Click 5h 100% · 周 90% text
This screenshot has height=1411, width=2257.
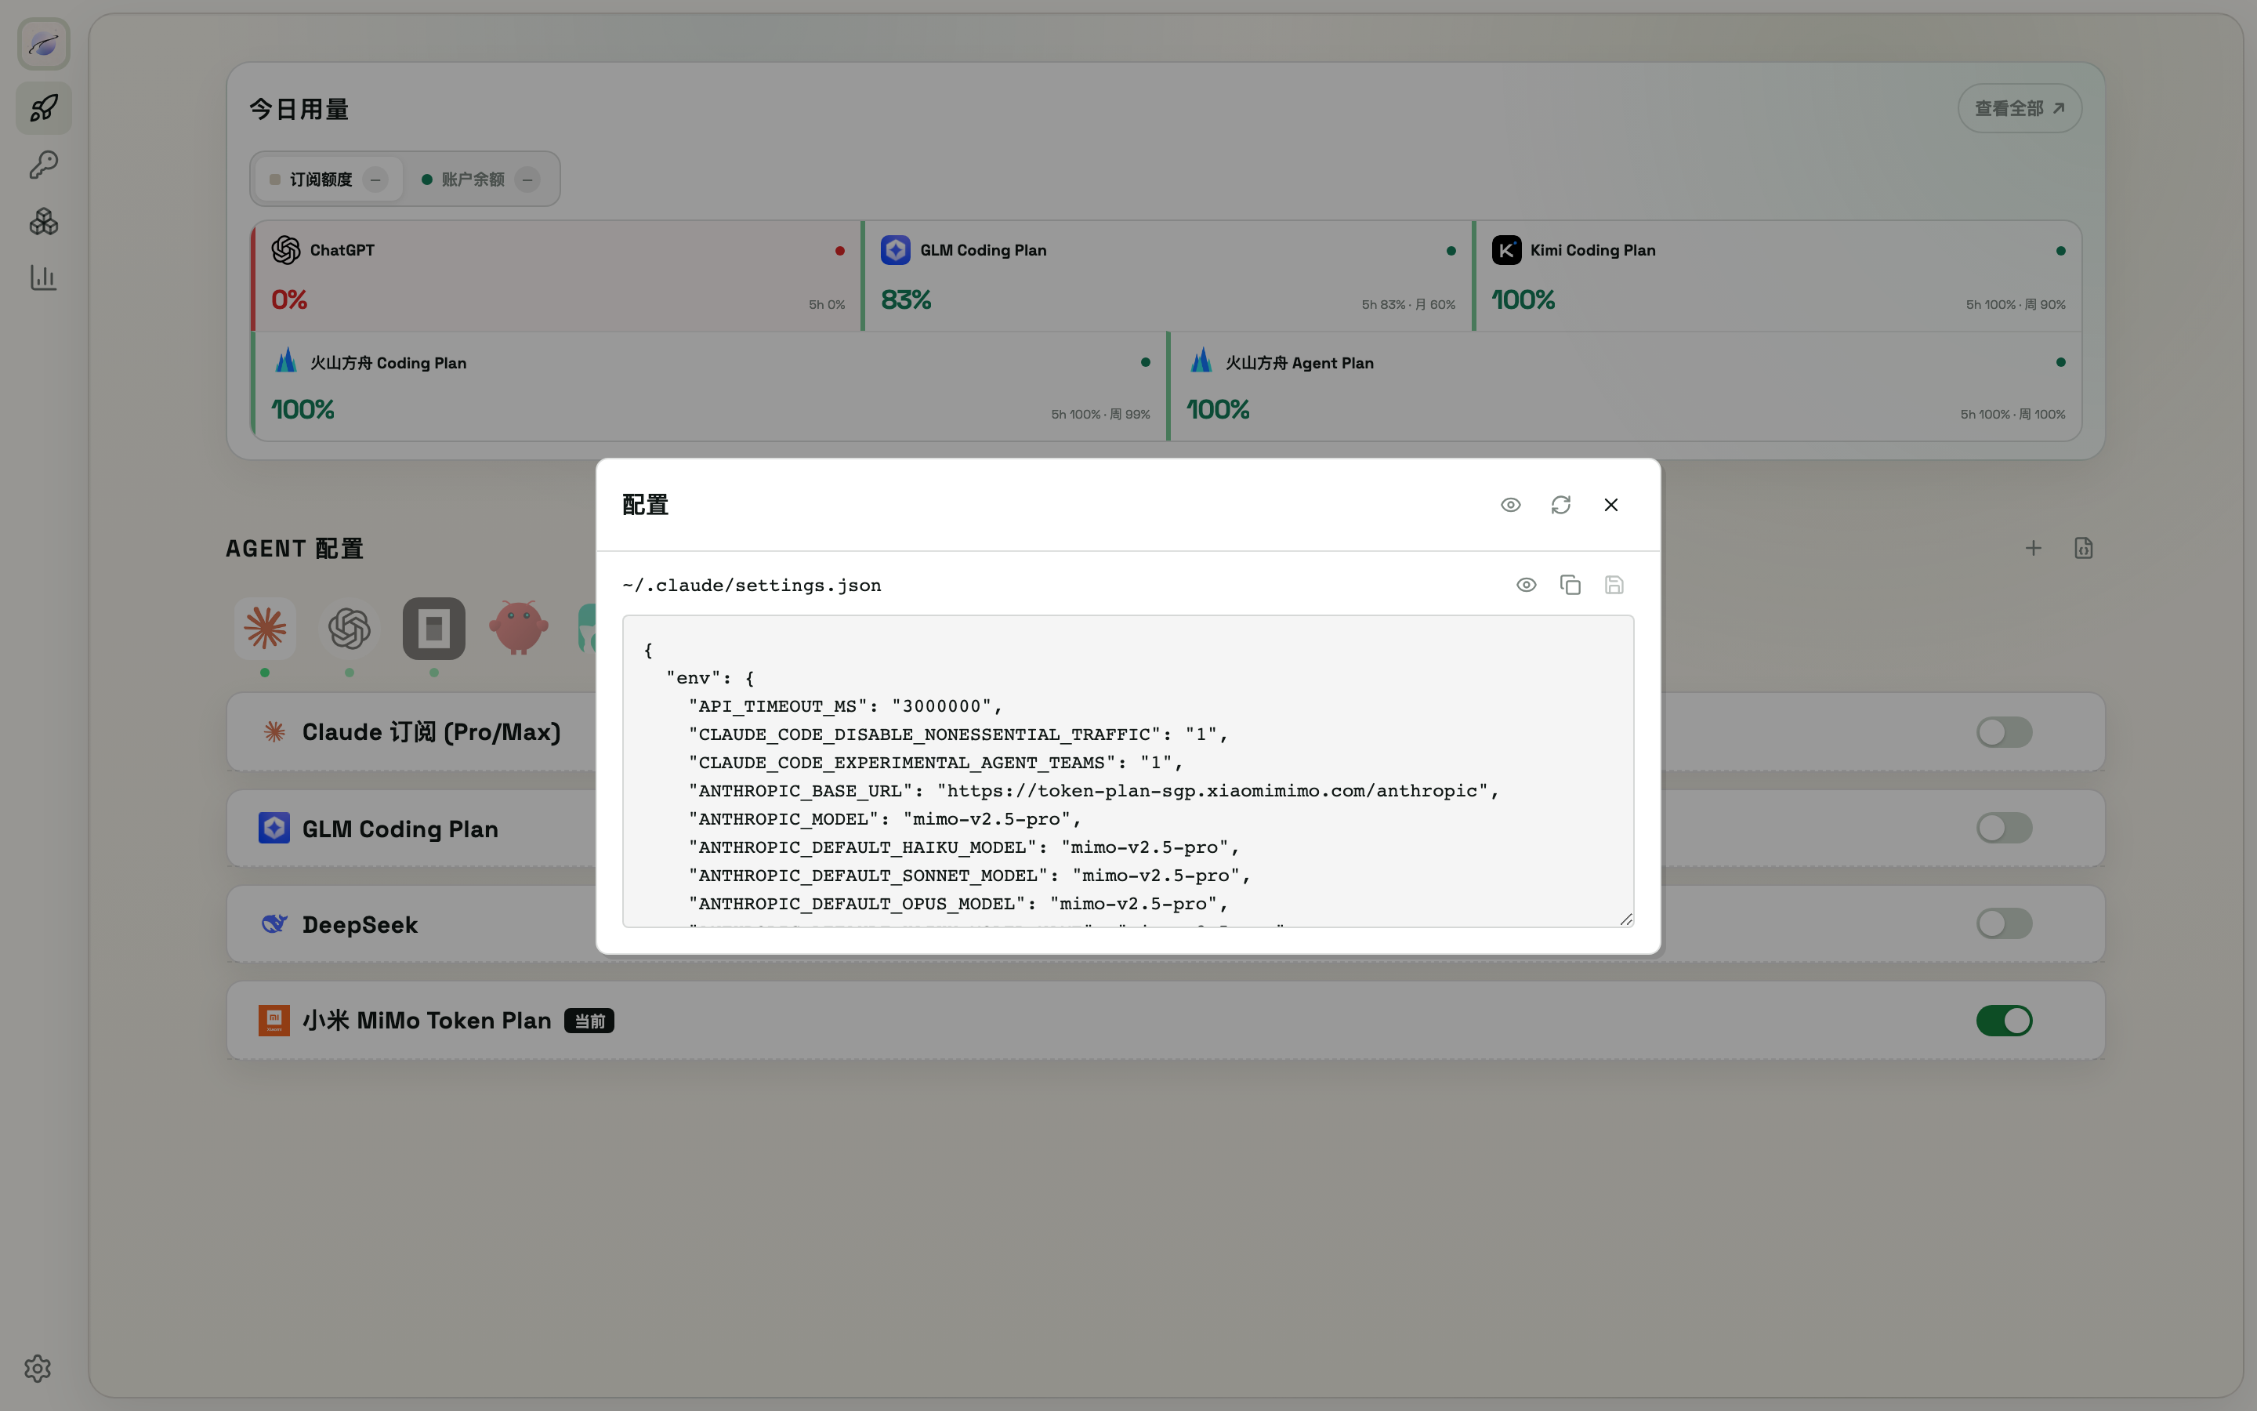[x=2016, y=305]
